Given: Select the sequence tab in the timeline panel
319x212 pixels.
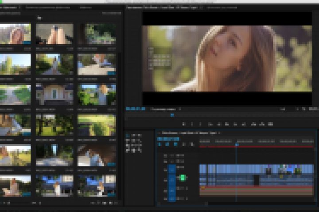Looking at the screenshot, I should 189,133.
